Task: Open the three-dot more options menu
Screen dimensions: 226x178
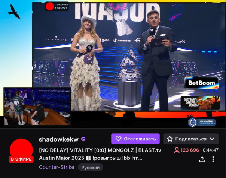Action: [x=213, y=159]
